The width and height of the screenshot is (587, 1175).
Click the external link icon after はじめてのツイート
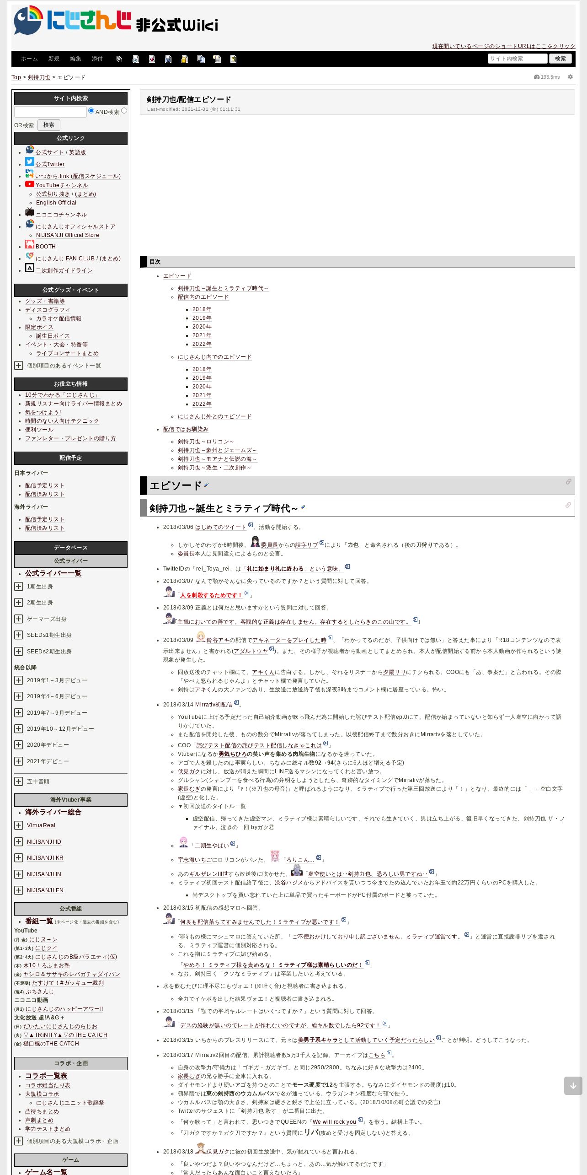[251, 525]
